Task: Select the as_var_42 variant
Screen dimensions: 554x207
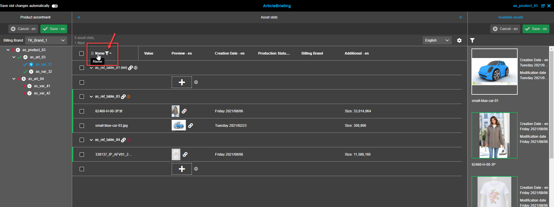Action: pyautogui.click(x=42, y=93)
